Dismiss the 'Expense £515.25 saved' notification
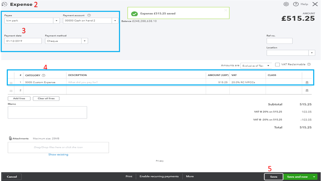Screen dimensions: 322x181 [226, 10]
